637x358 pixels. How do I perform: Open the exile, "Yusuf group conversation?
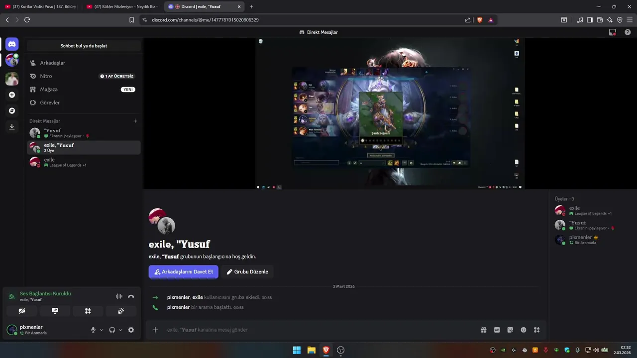[84, 147]
